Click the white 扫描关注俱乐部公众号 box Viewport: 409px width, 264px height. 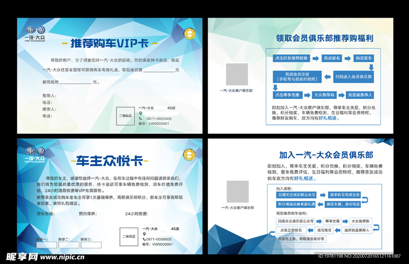point(296,221)
